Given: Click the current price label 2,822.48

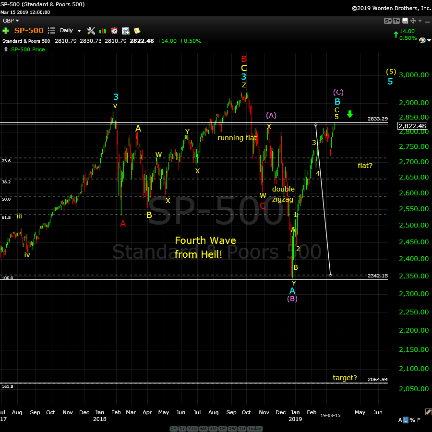Looking at the screenshot, I should tap(412, 126).
